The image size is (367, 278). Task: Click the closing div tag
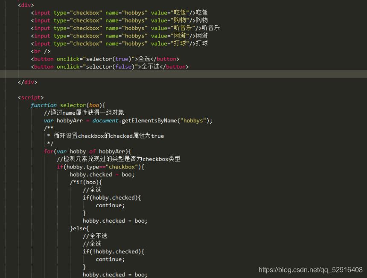click(27, 82)
